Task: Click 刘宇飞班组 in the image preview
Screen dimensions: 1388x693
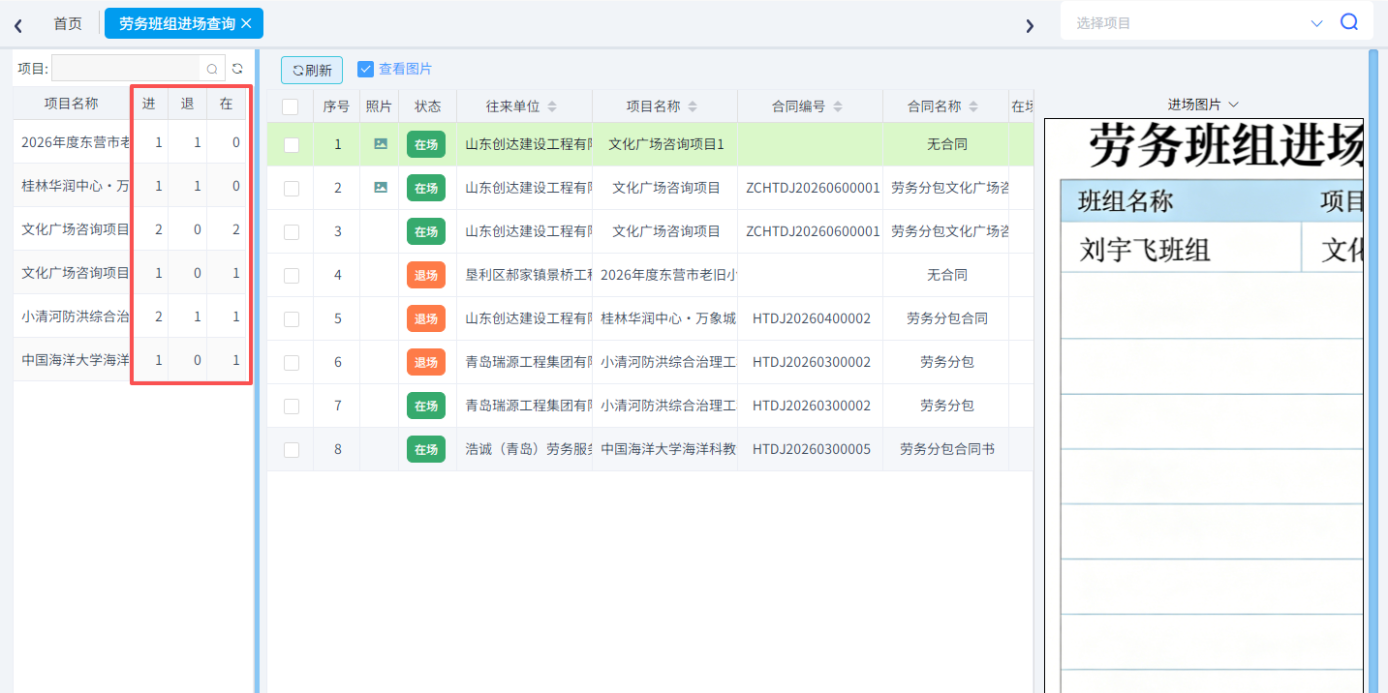Action: point(1145,252)
